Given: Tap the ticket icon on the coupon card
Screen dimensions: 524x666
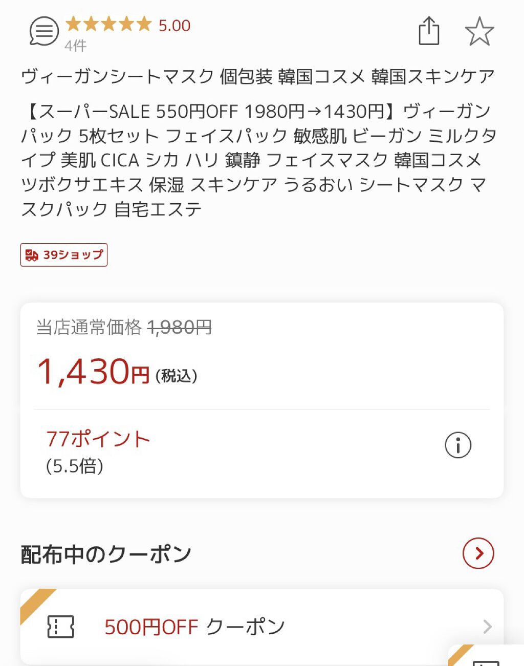Looking at the screenshot, I should (61, 627).
